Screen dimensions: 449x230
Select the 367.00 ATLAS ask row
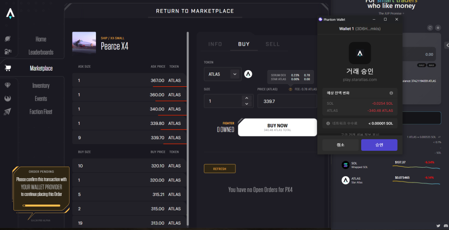(x=129, y=80)
